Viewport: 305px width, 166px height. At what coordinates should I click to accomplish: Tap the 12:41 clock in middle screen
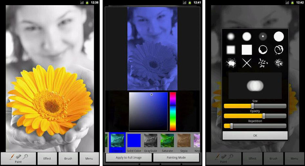coord(197,2)
